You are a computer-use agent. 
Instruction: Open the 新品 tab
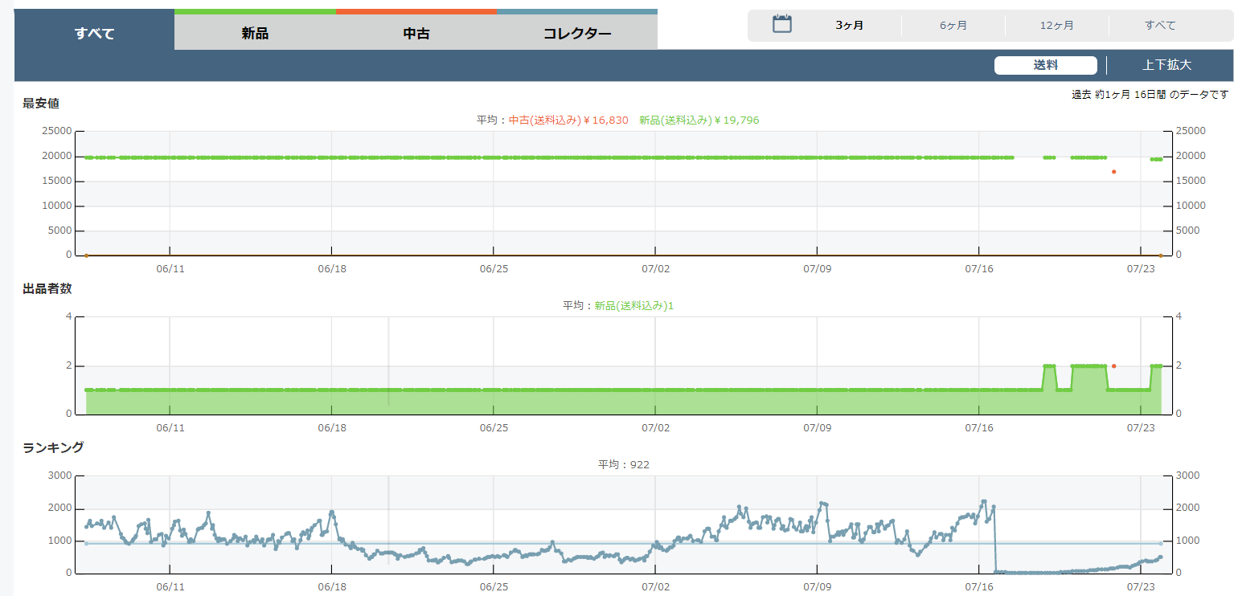255,33
